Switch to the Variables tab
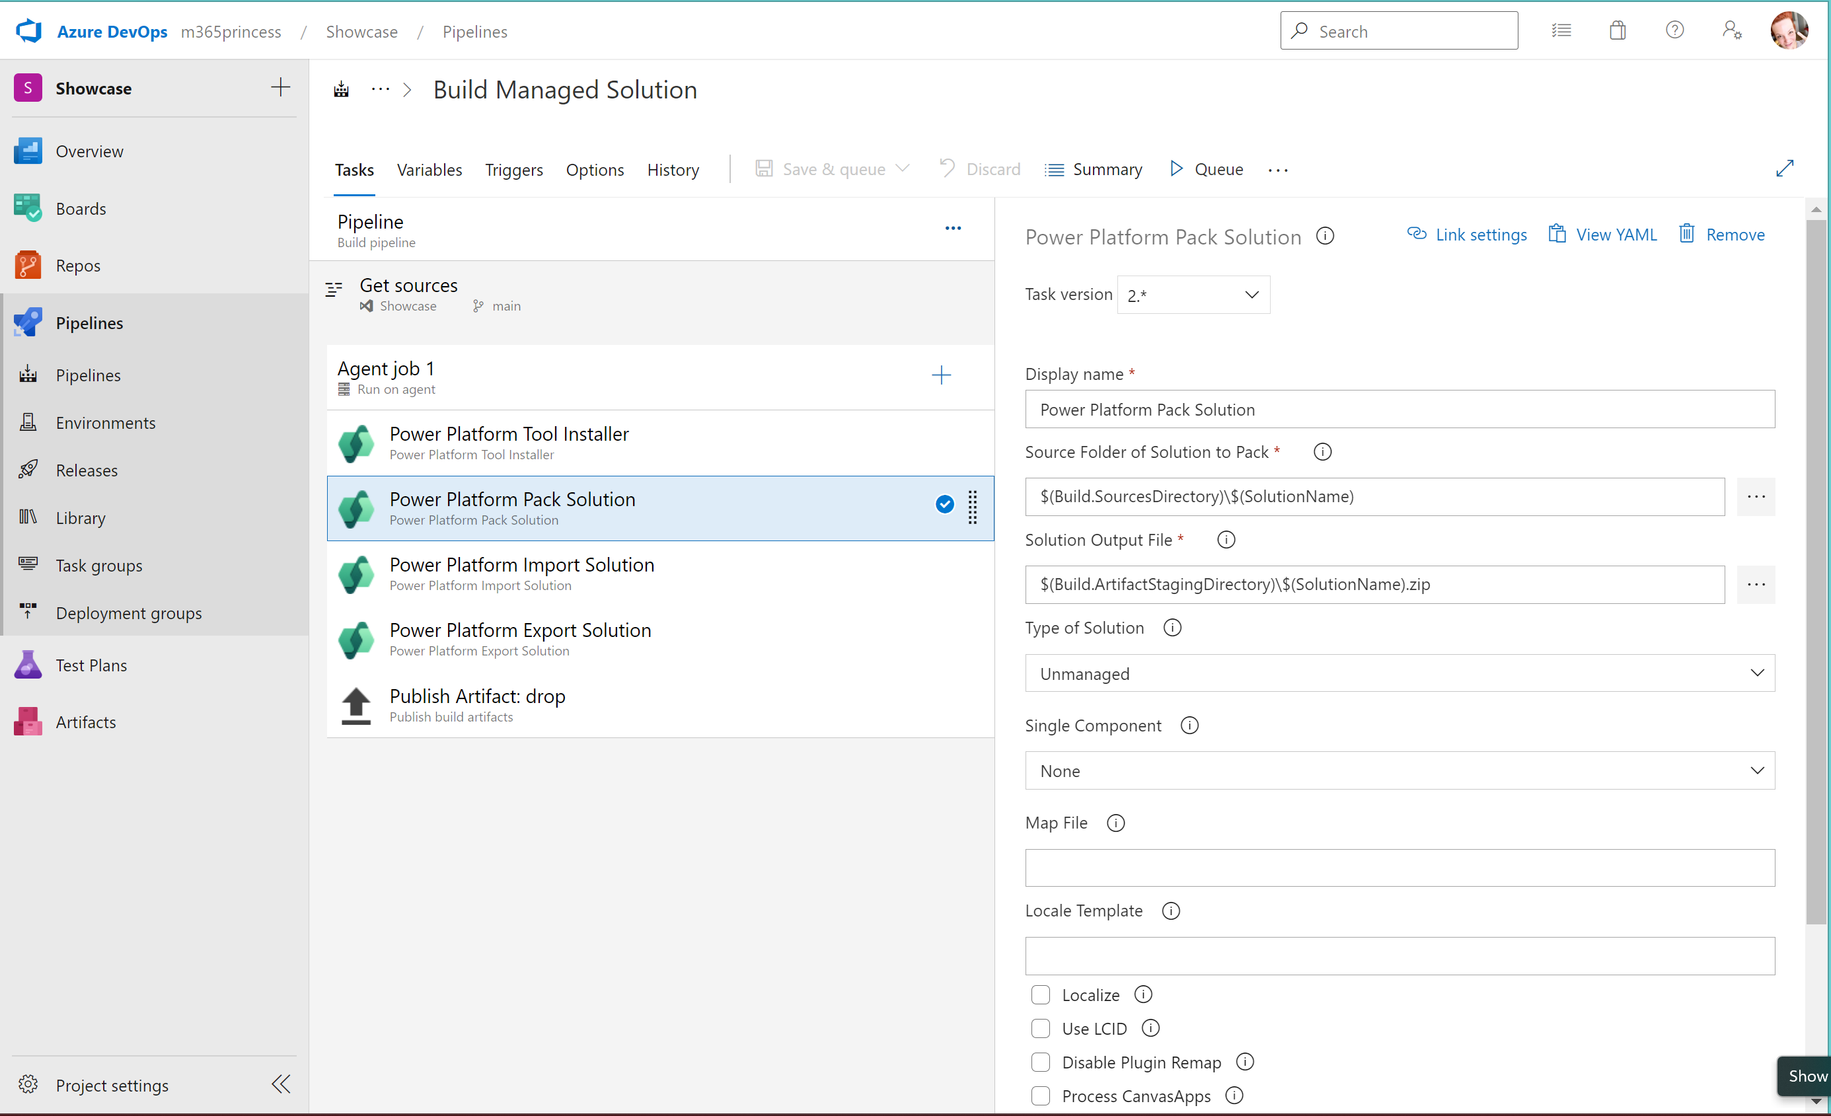The height and width of the screenshot is (1116, 1831). (x=429, y=169)
